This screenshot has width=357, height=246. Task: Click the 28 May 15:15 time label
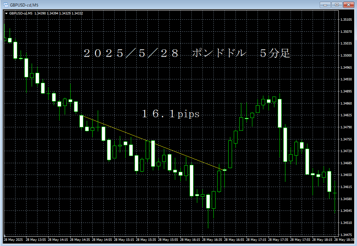tap(124, 239)
